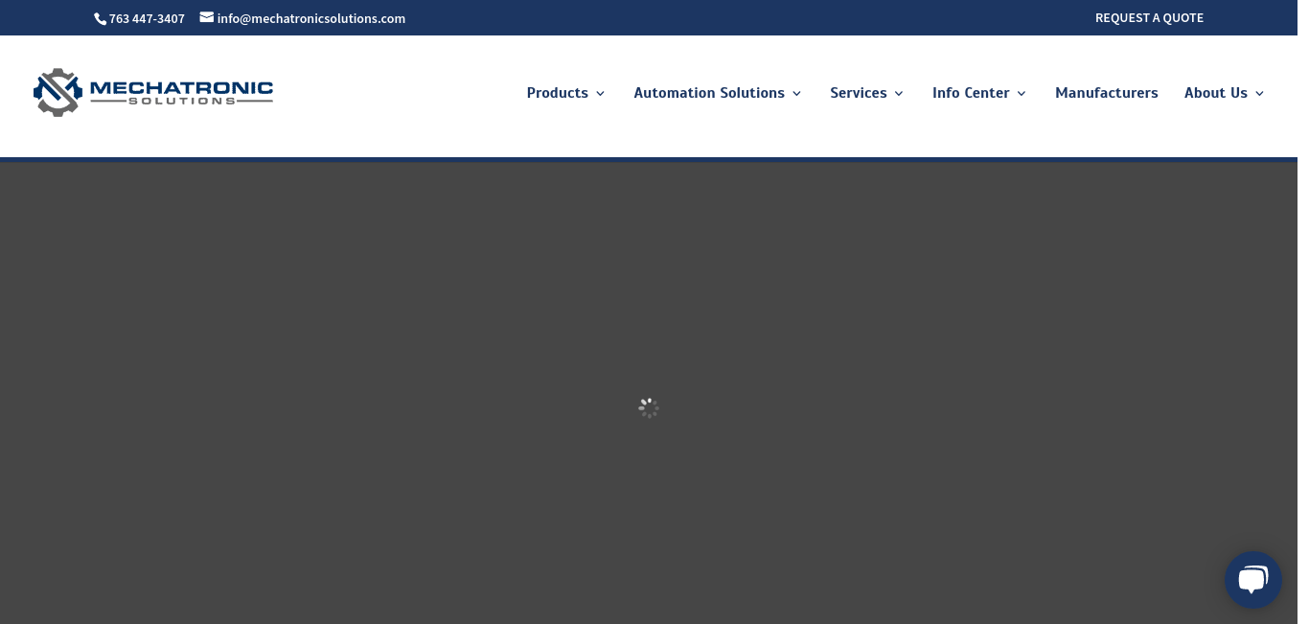Click the Request a Quote link

[x=1149, y=17]
